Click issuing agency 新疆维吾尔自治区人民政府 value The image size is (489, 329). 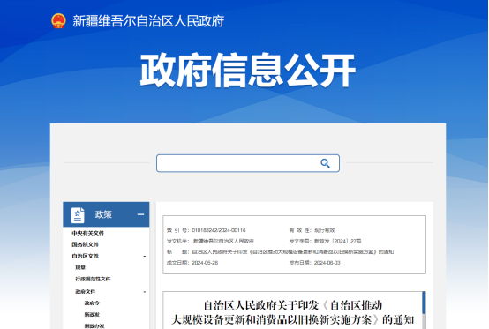[x=223, y=241]
